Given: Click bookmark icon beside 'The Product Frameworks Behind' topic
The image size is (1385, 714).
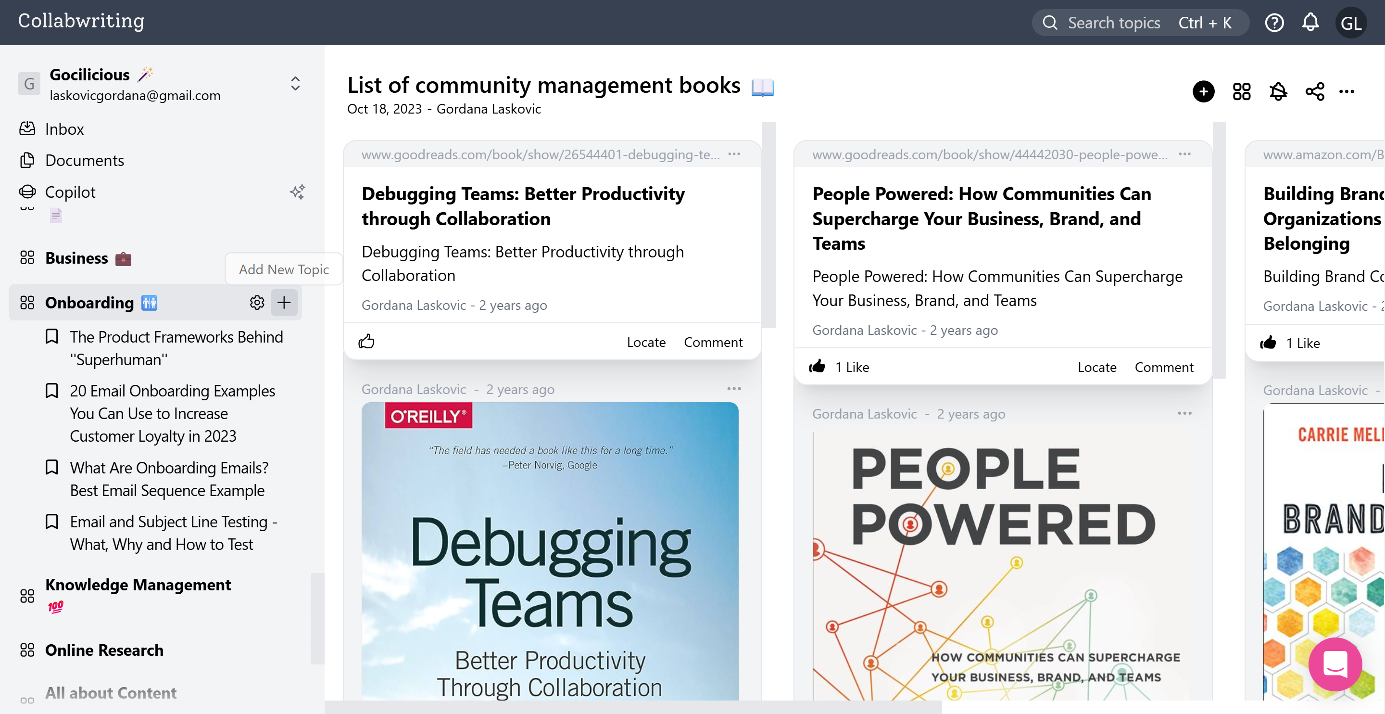Looking at the screenshot, I should coord(51,337).
